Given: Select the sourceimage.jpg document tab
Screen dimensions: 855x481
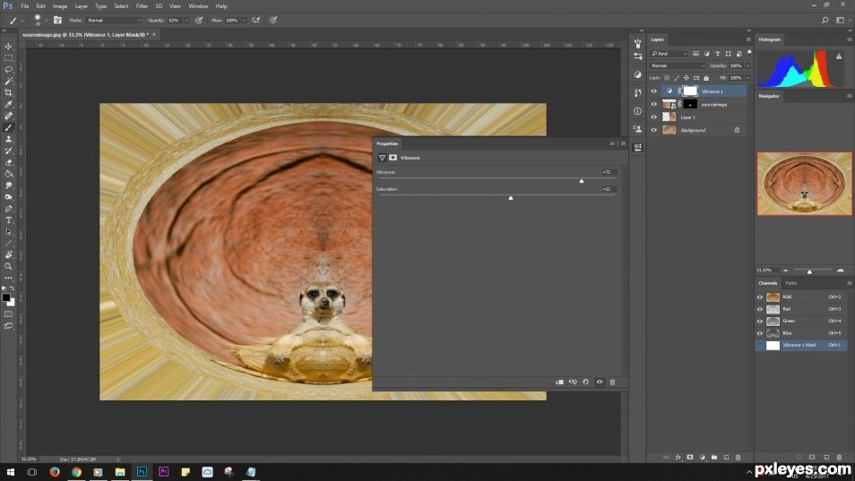Looking at the screenshot, I should [x=86, y=34].
